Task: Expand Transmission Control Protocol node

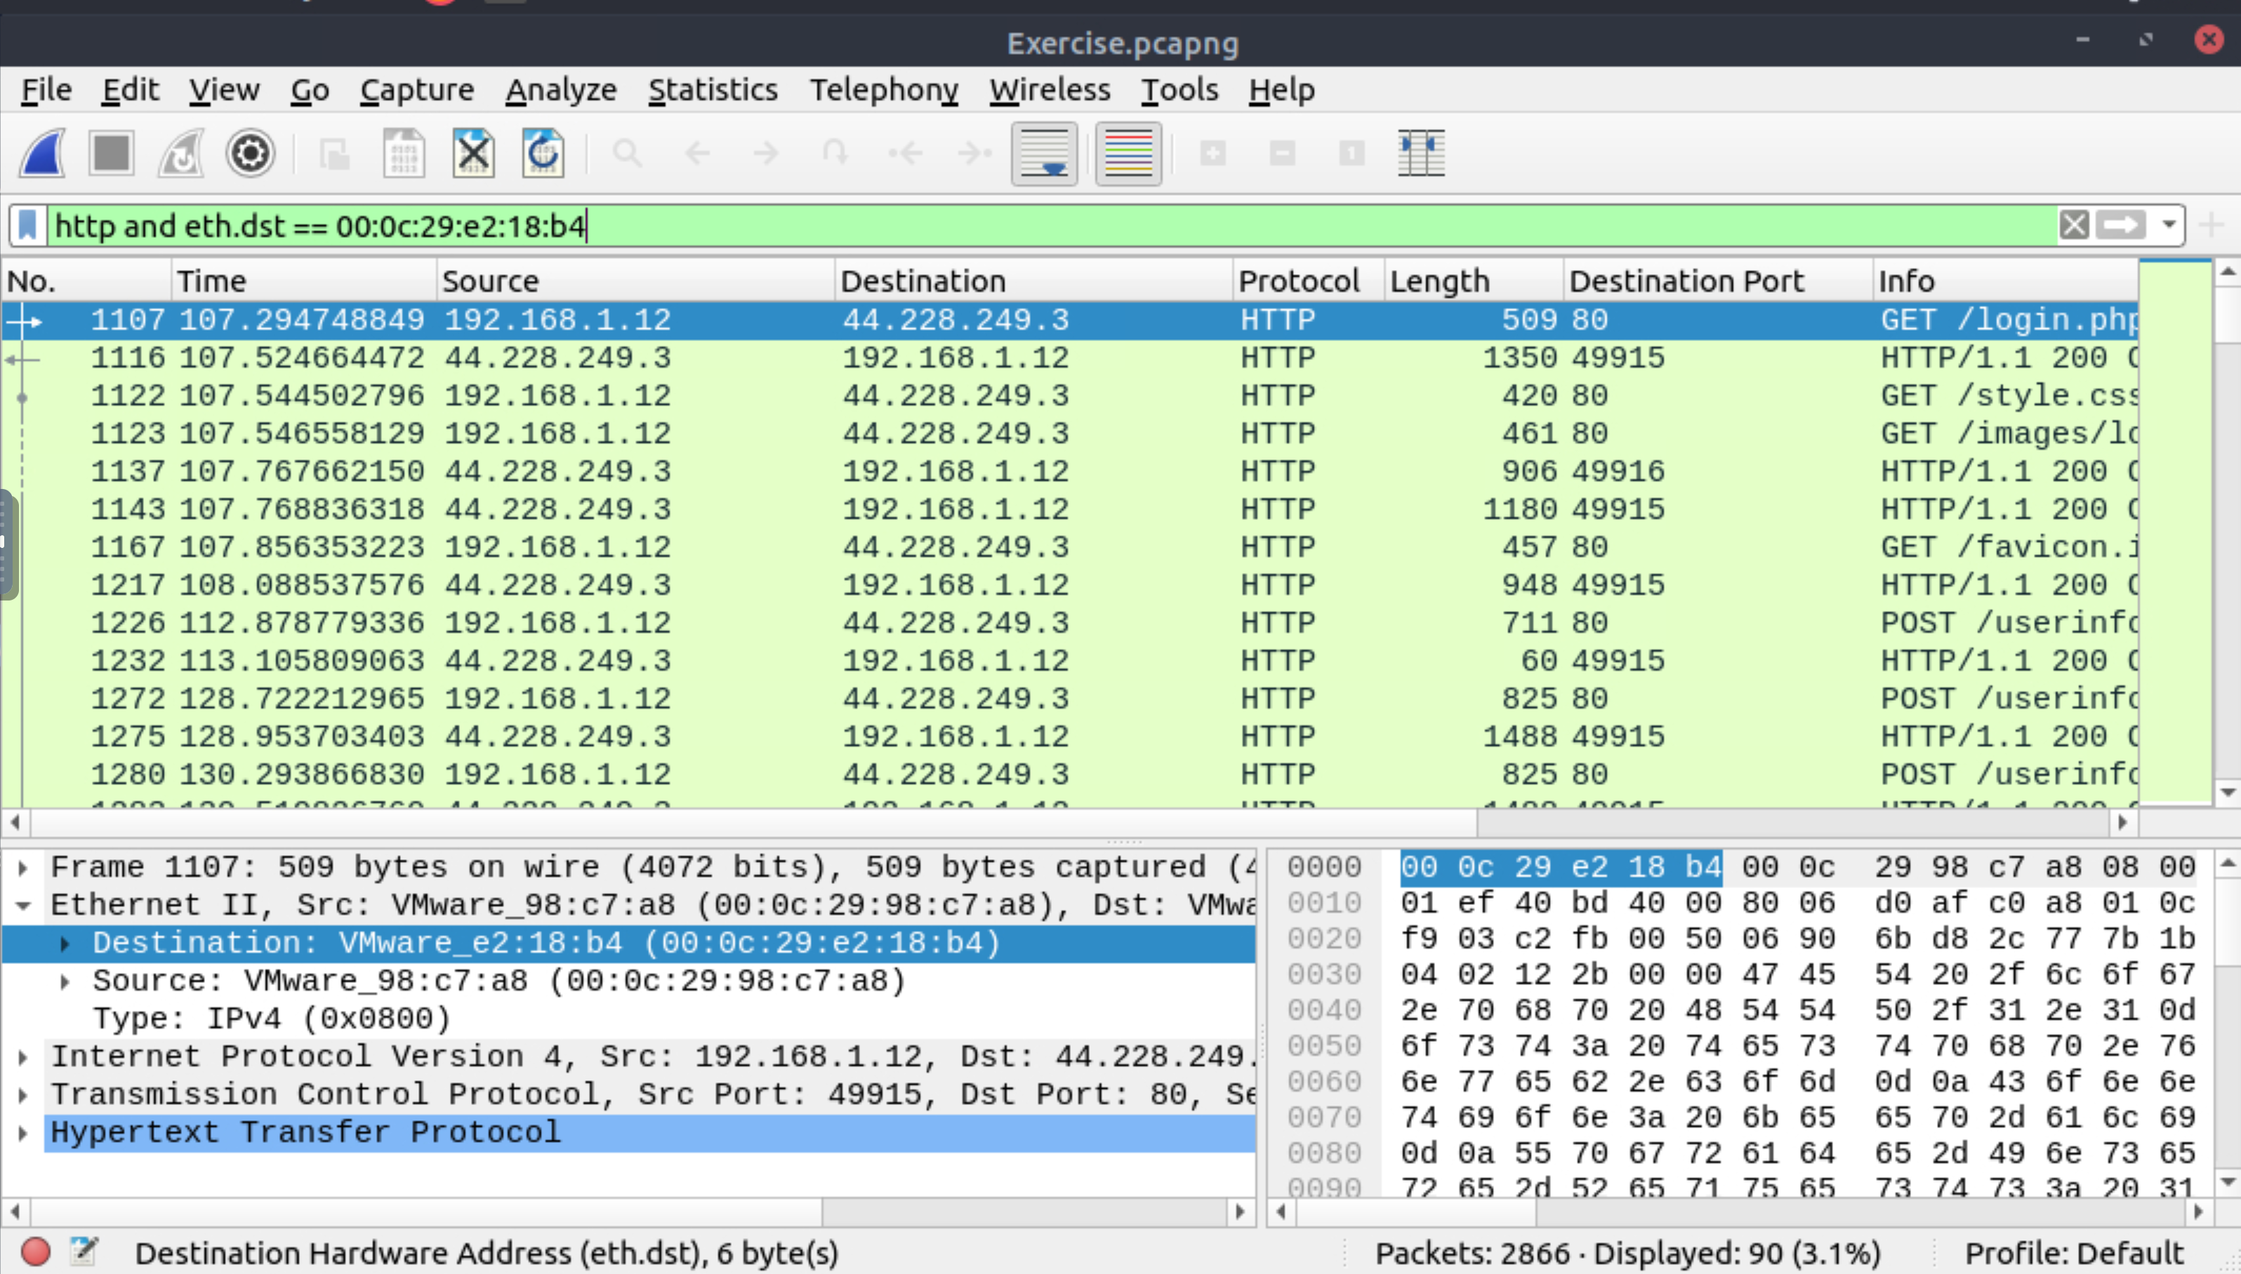Action: pos(24,1094)
